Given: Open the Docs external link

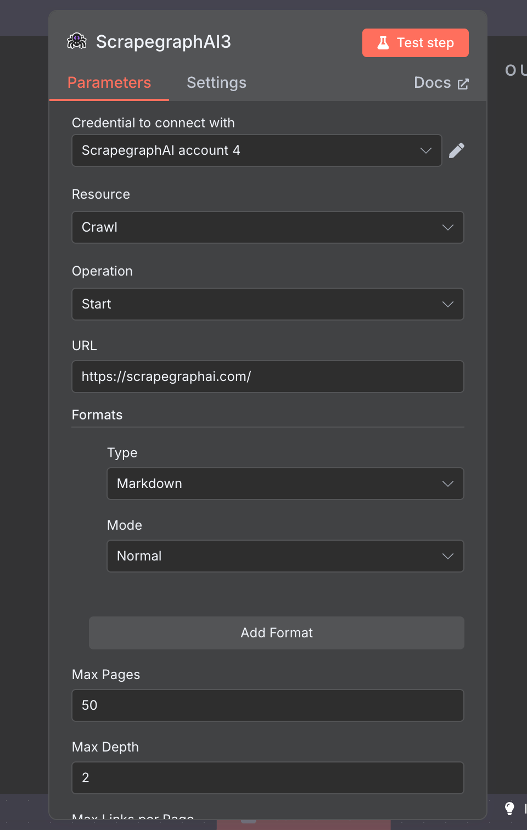Looking at the screenshot, I should click(x=441, y=83).
